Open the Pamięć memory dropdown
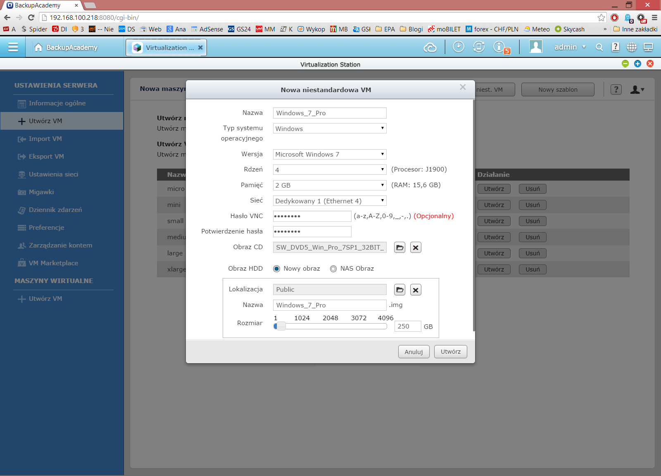The height and width of the screenshot is (476, 661). 330,185
